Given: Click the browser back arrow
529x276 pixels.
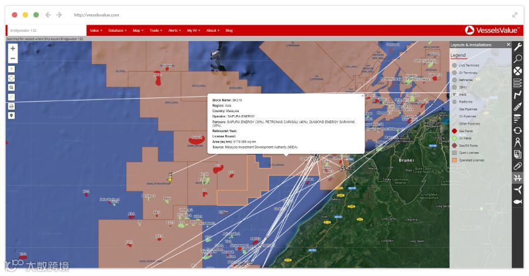Looking at the screenshot, I should (x=48, y=15).
